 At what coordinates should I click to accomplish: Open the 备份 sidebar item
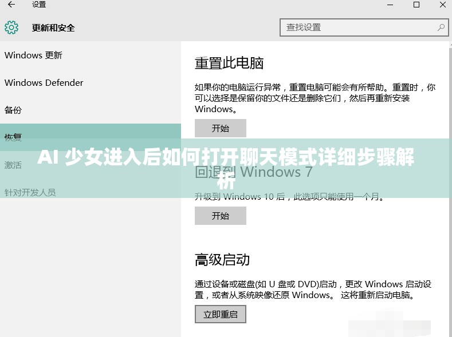(13, 110)
